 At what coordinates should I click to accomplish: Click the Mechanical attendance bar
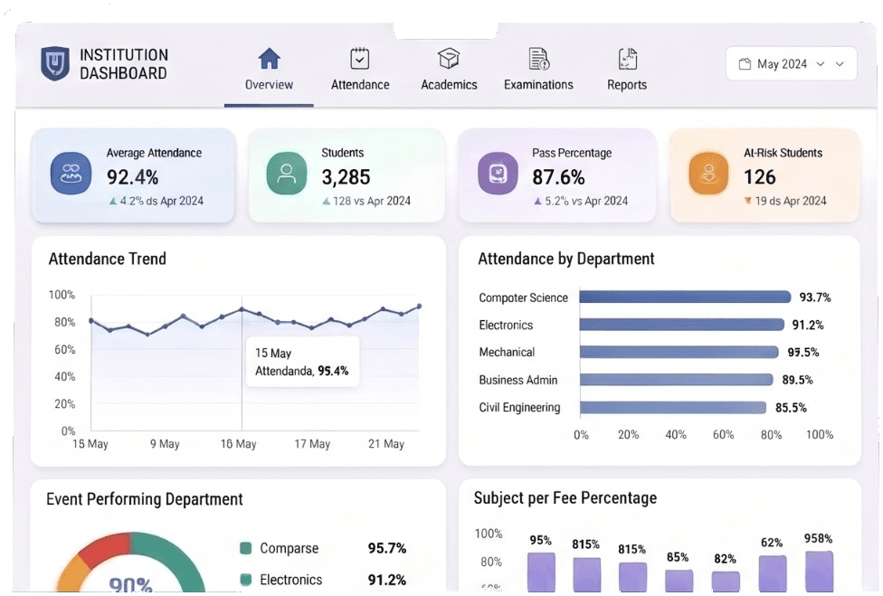click(x=679, y=352)
